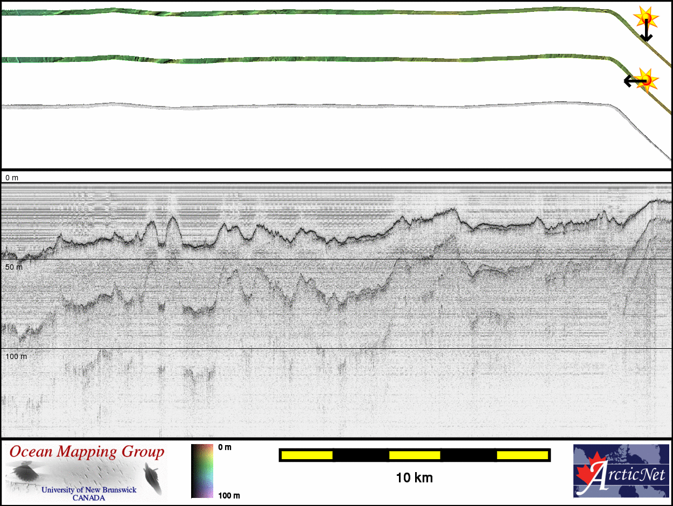
Task: Click the Ocean Mapping Group title
Action: tap(87, 452)
